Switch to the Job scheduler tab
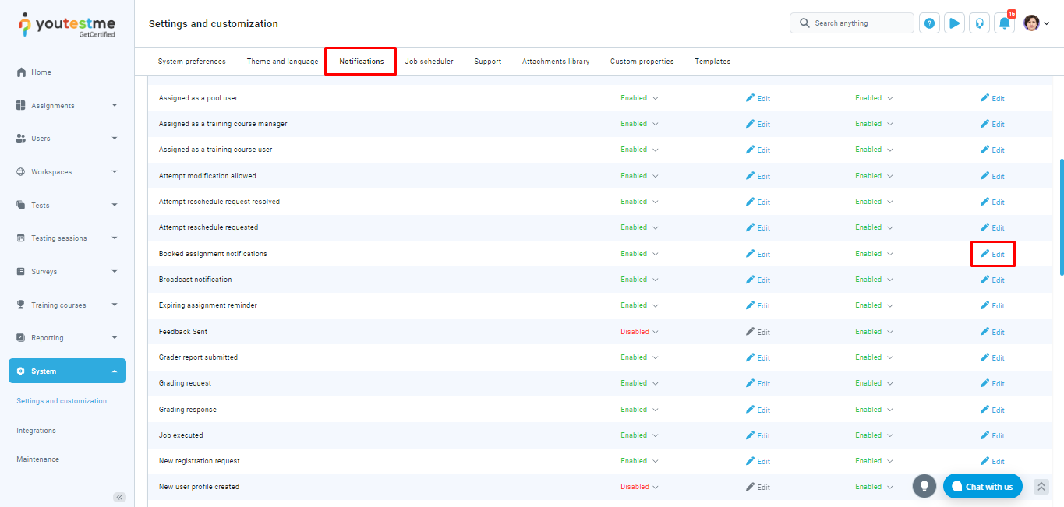This screenshot has height=507, width=1064. [x=429, y=62]
